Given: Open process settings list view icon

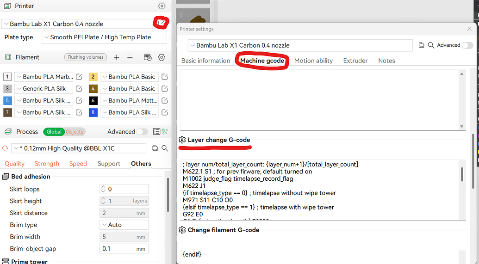Looking at the screenshot, I should click(156, 132).
